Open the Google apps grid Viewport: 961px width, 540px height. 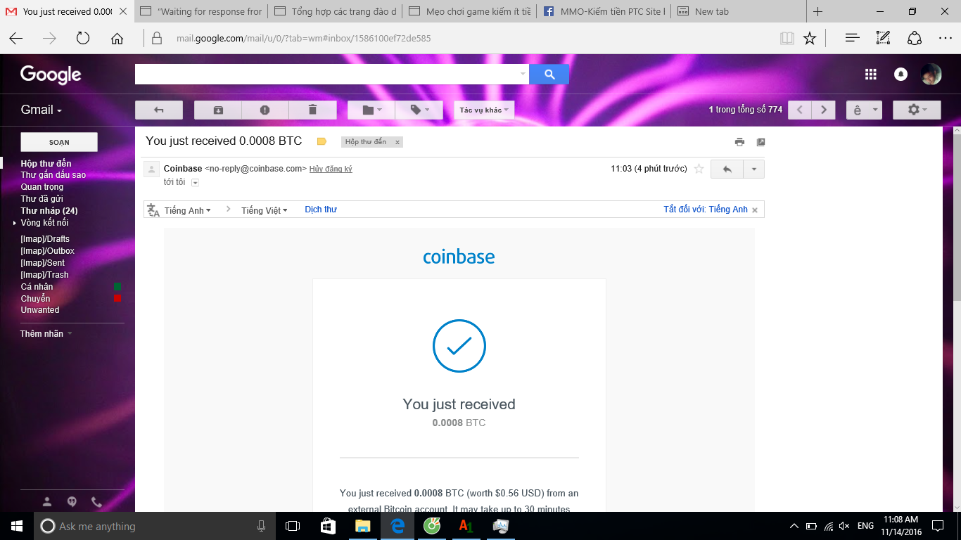click(870, 75)
